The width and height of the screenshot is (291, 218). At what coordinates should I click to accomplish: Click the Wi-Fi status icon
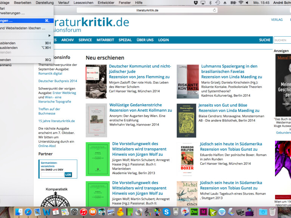(241, 3)
